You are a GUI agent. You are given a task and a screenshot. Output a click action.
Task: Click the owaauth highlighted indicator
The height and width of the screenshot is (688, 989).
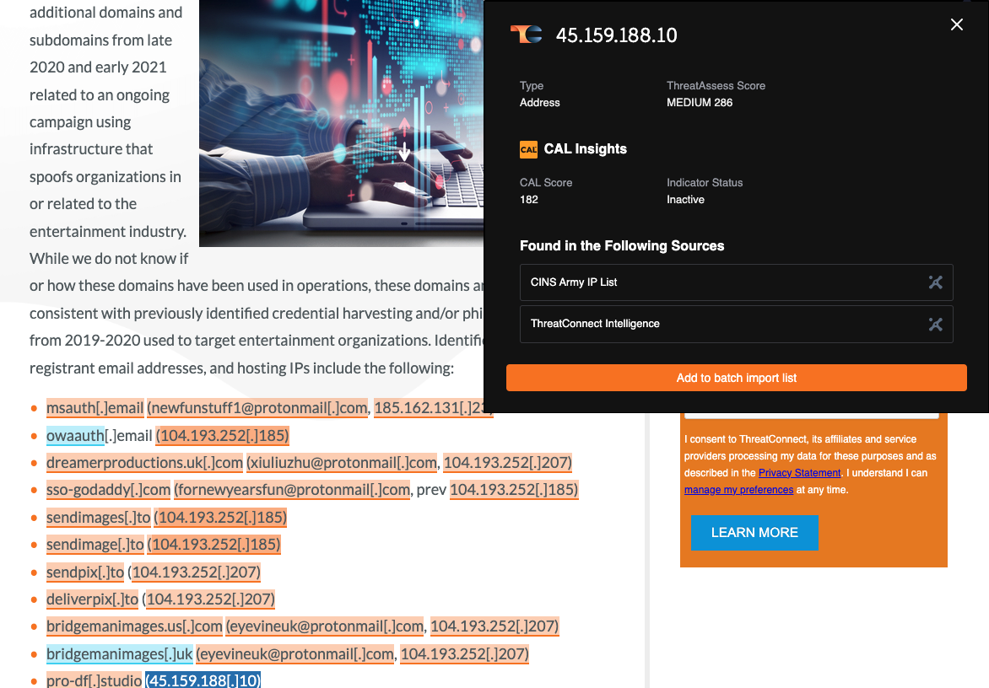75,435
